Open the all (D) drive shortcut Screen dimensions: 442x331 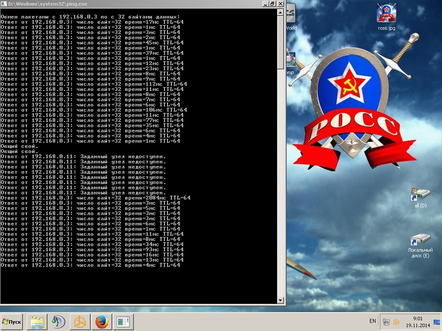420,196
